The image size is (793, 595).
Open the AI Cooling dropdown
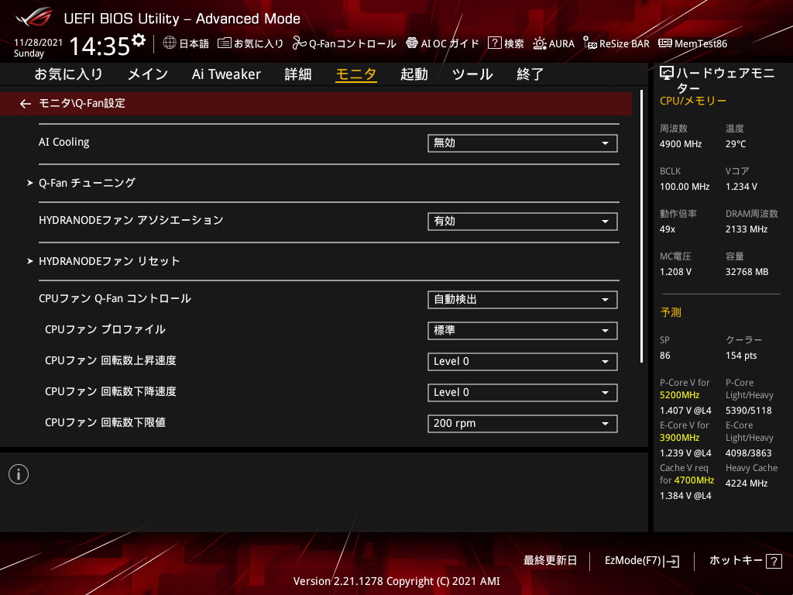(x=522, y=143)
